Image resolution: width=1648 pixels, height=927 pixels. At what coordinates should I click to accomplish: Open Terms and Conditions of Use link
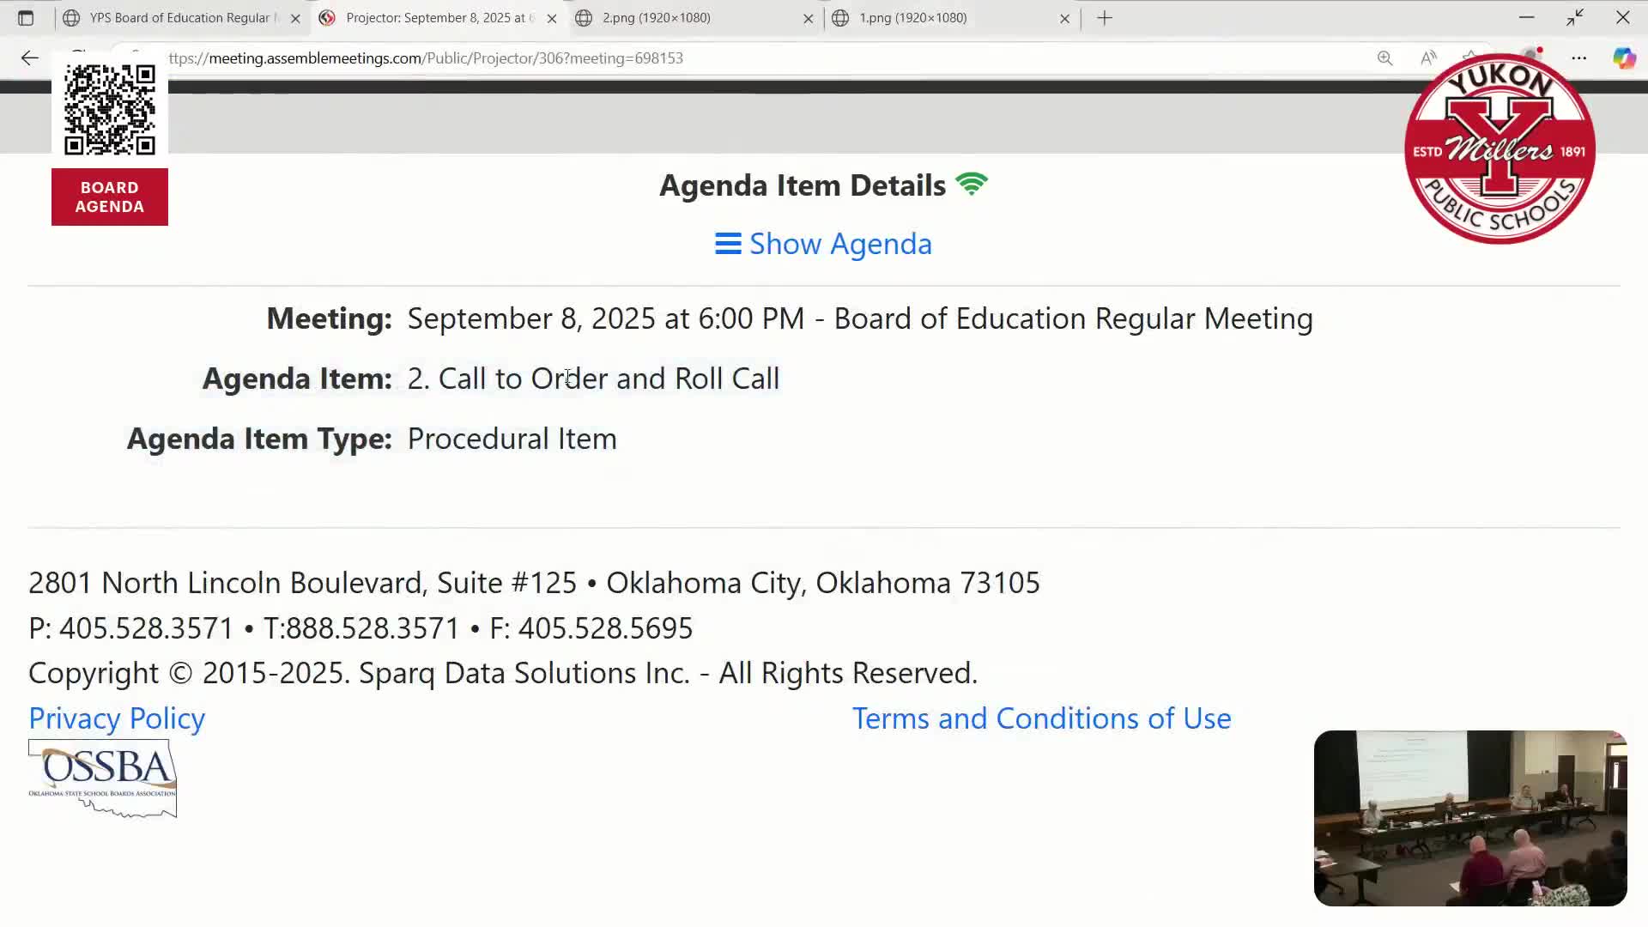point(1041,718)
